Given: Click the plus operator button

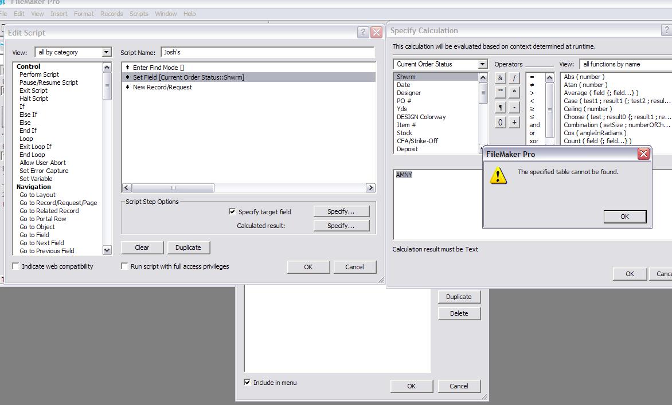Looking at the screenshot, I should click(514, 122).
